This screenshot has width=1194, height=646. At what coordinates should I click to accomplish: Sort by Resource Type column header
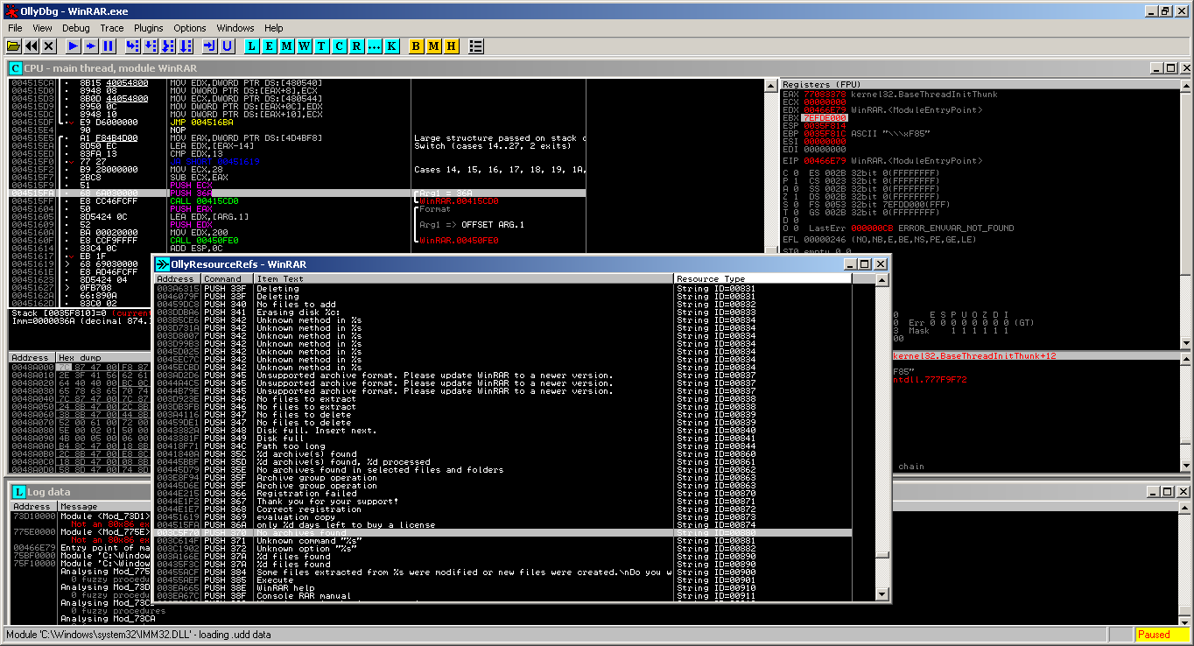[762, 278]
